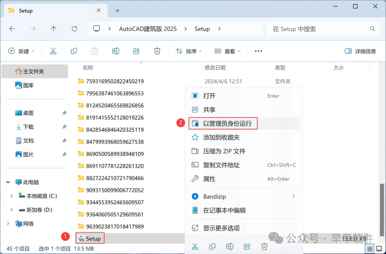Click the Share icon in the toolbar

click(x=137, y=51)
